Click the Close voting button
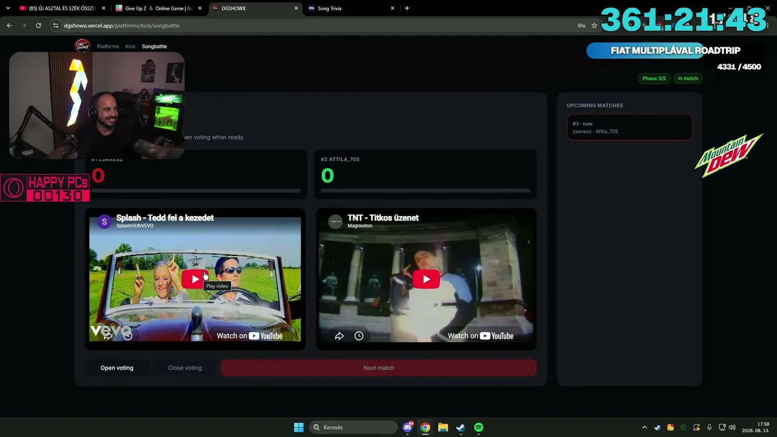The image size is (777, 437). point(185,368)
